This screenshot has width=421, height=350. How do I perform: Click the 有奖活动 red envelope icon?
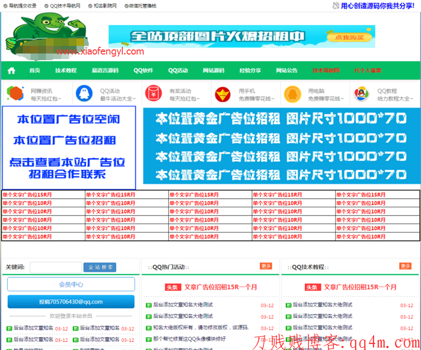click(x=153, y=93)
